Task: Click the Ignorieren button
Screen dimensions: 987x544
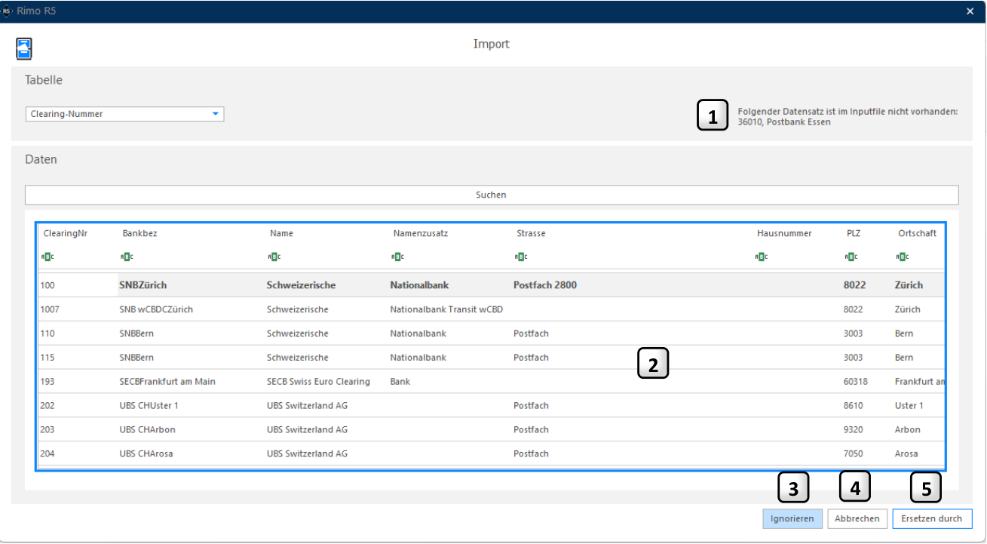Action: click(792, 518)
